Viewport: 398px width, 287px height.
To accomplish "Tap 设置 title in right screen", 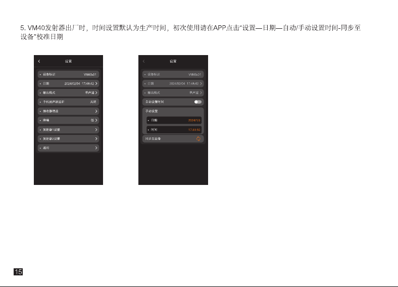I will pos(173,61).
